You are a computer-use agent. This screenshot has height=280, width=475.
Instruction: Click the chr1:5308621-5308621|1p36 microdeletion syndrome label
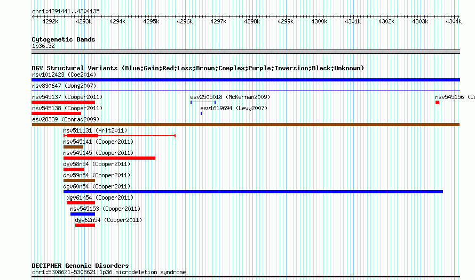(109, 272)
